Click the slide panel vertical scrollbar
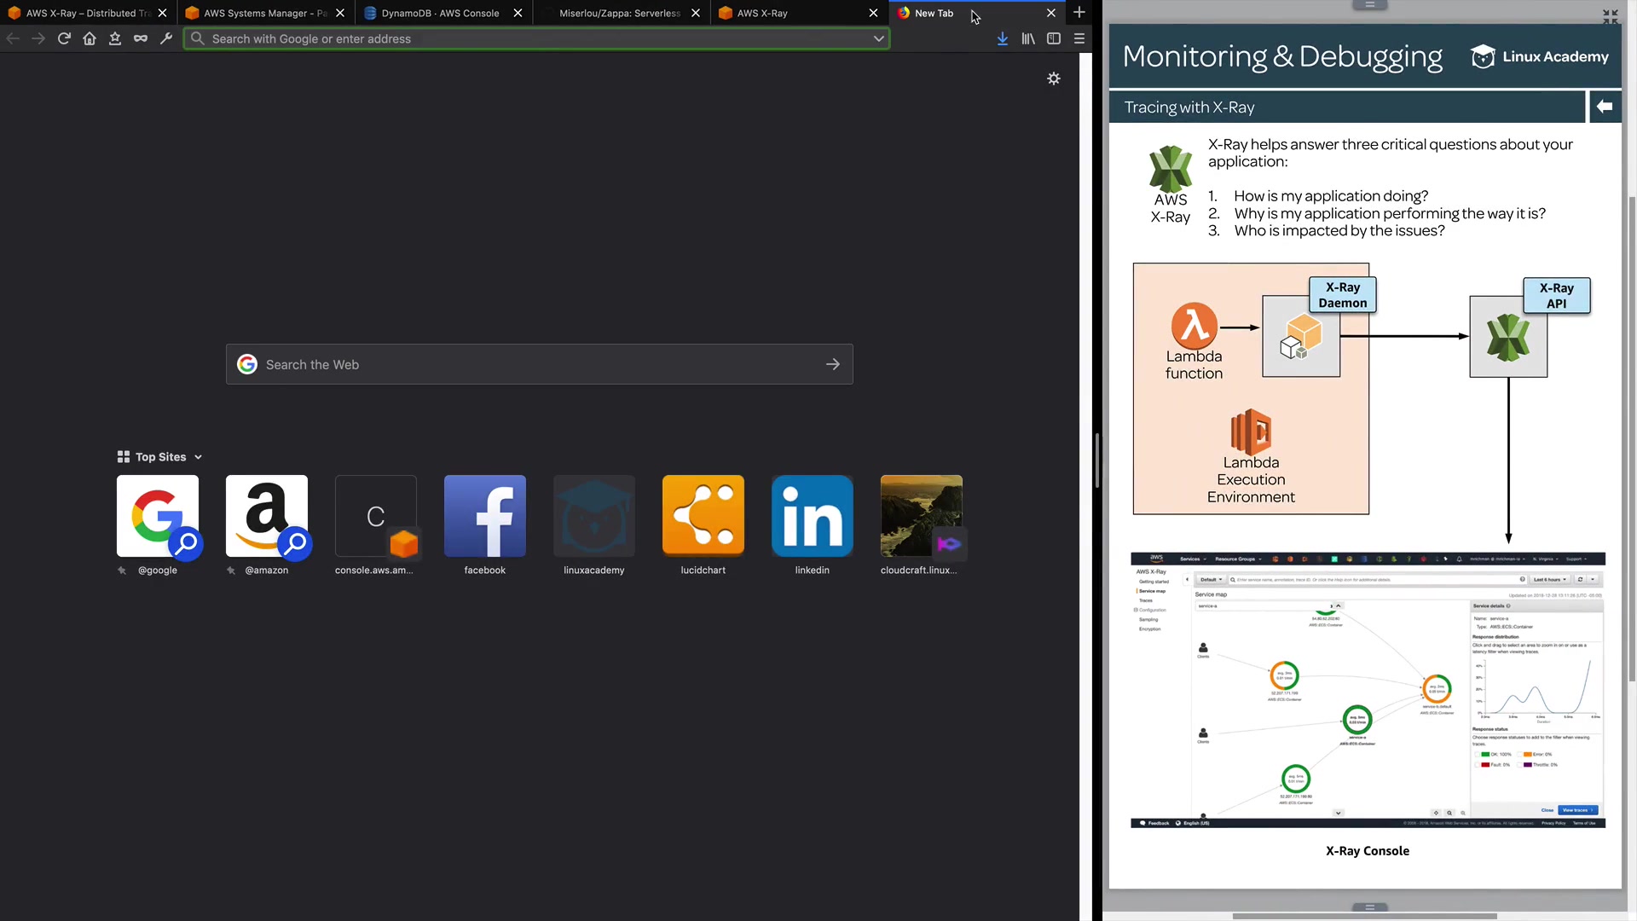The width and height of the screenshot is (1637, 921). tap(1631, 439)
